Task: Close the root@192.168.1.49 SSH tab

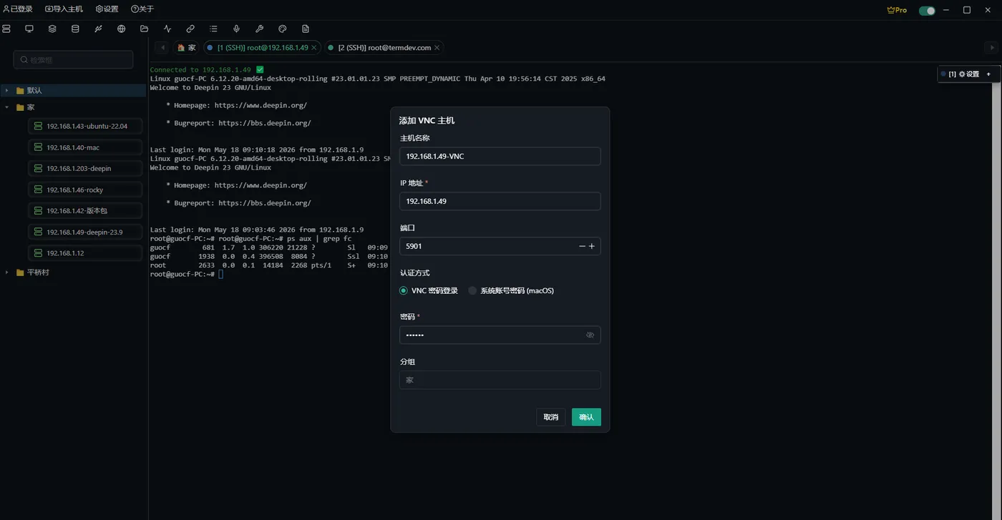Action: pos(313,47)
